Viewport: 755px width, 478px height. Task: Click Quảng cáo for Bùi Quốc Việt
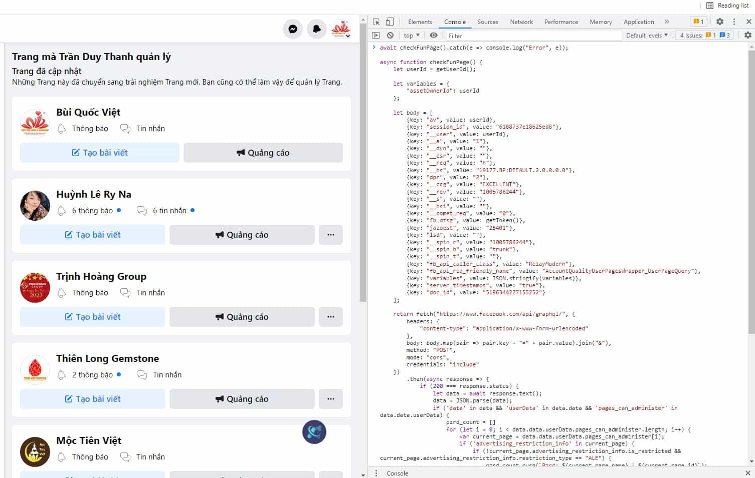[x=263, y=153]
